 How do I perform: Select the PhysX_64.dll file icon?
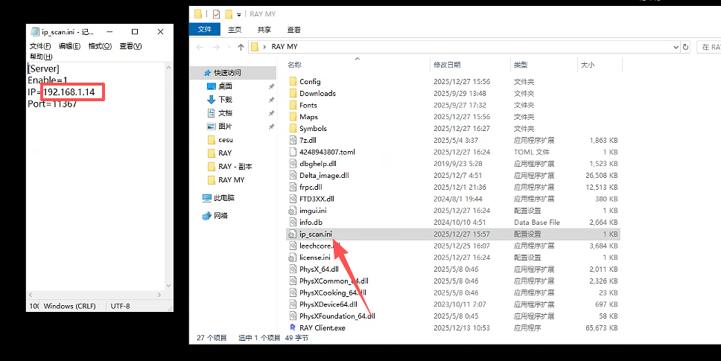pos(293,269)
